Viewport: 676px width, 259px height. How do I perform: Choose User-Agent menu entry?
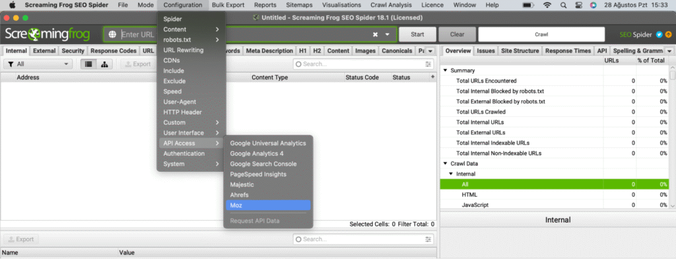click(191, 102)
